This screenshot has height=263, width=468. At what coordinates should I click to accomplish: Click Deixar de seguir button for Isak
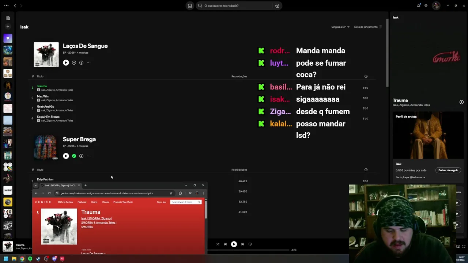[x=448, y=170]
